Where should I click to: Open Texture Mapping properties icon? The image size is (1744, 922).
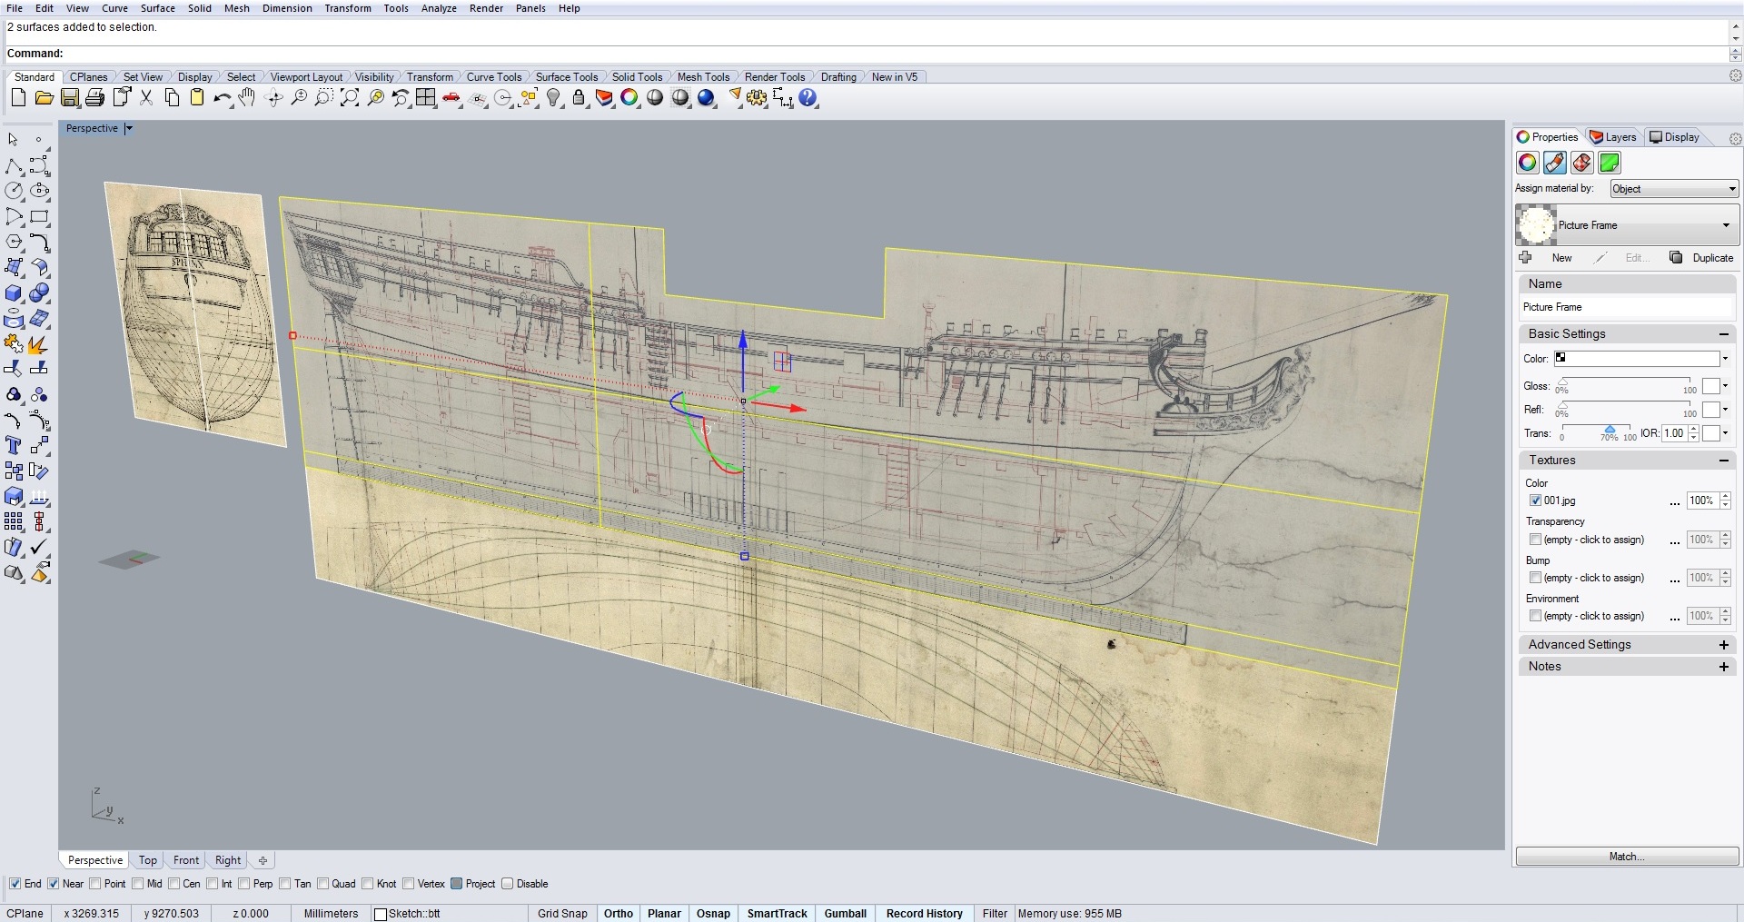coord(1581,163)
